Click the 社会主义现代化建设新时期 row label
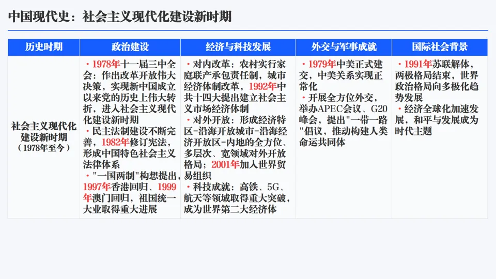The height and width of the screenshot is (279, 496). point(44,132)
